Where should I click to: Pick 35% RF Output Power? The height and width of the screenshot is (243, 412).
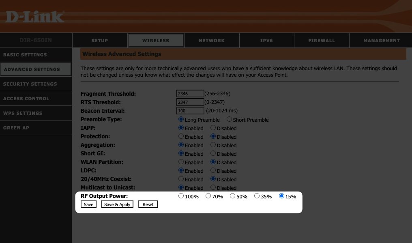tap(257, 196)
